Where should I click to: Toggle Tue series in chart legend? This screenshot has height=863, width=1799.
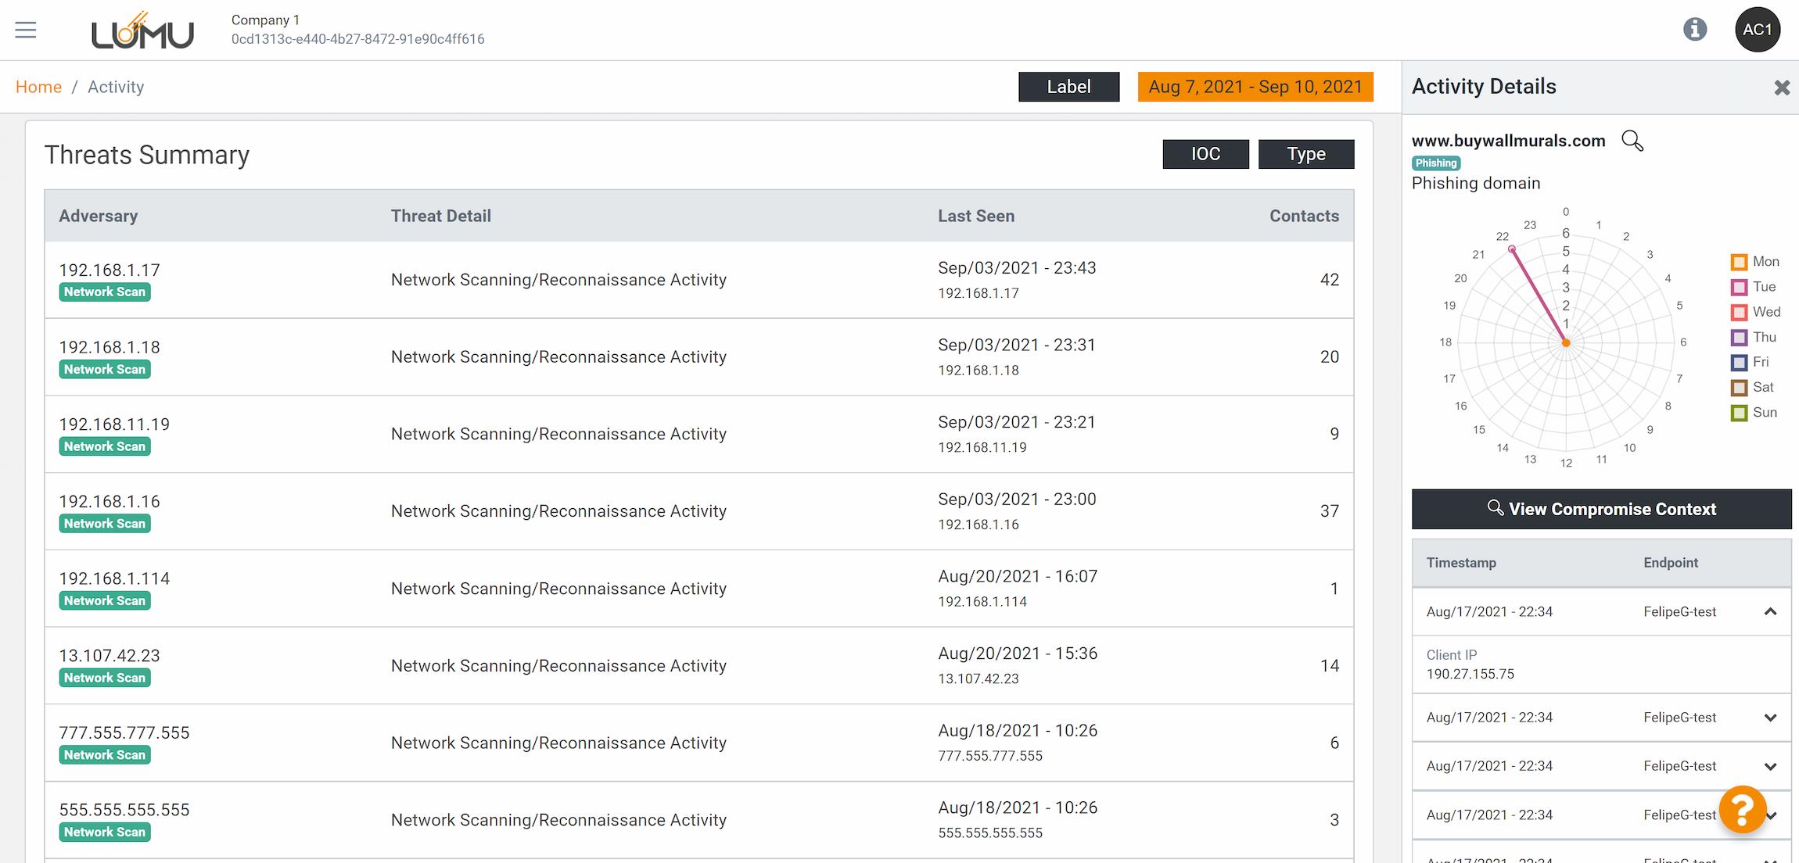(1755, 287)
